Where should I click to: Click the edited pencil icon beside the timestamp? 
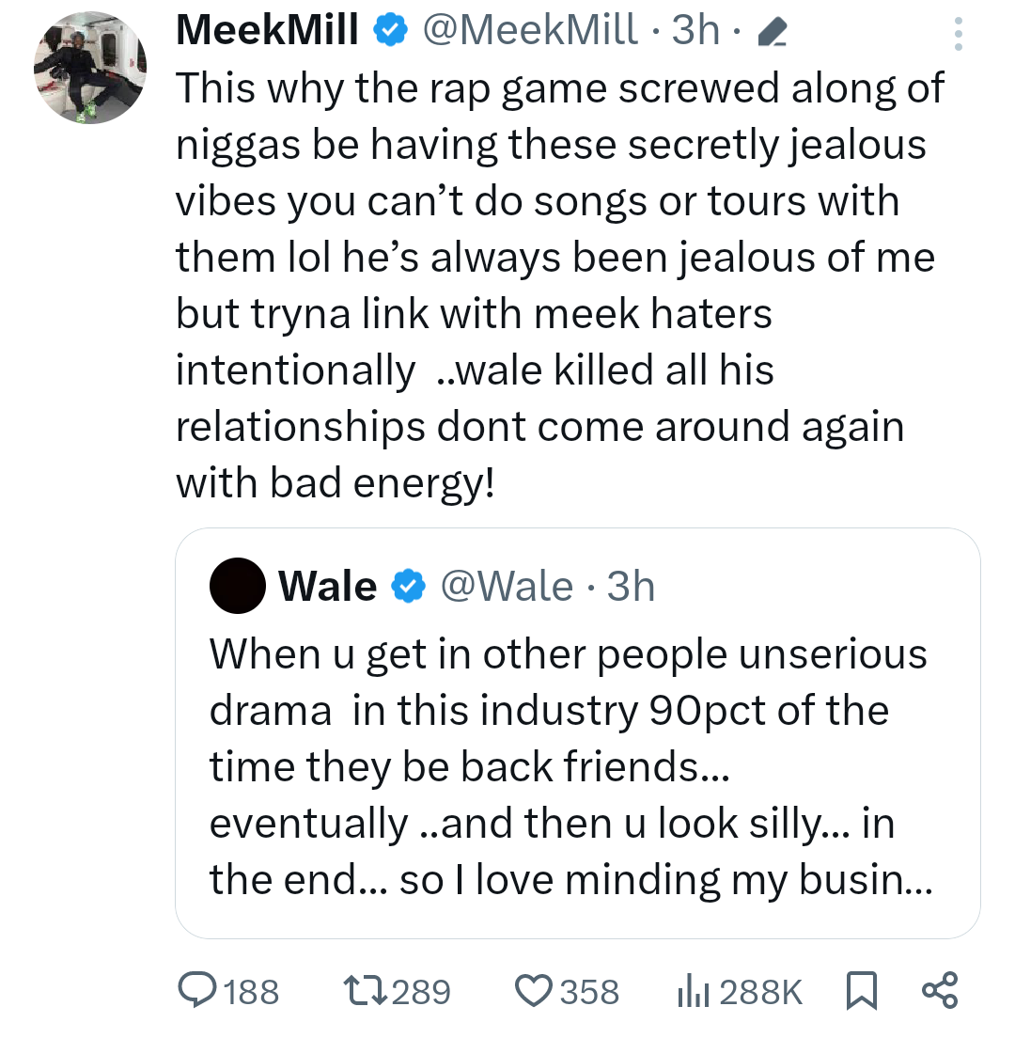pos(771,34)
